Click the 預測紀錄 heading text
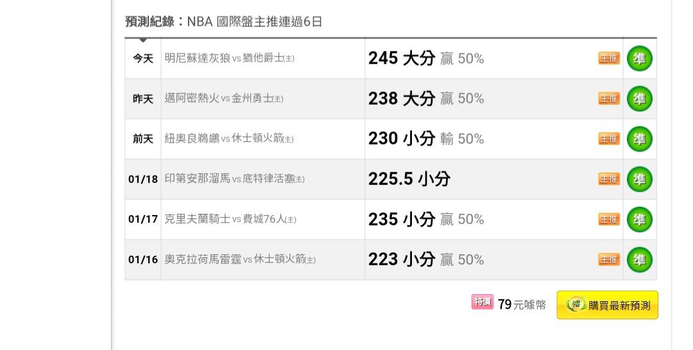Viewport: 693px width, 350px height. [149, 22]
